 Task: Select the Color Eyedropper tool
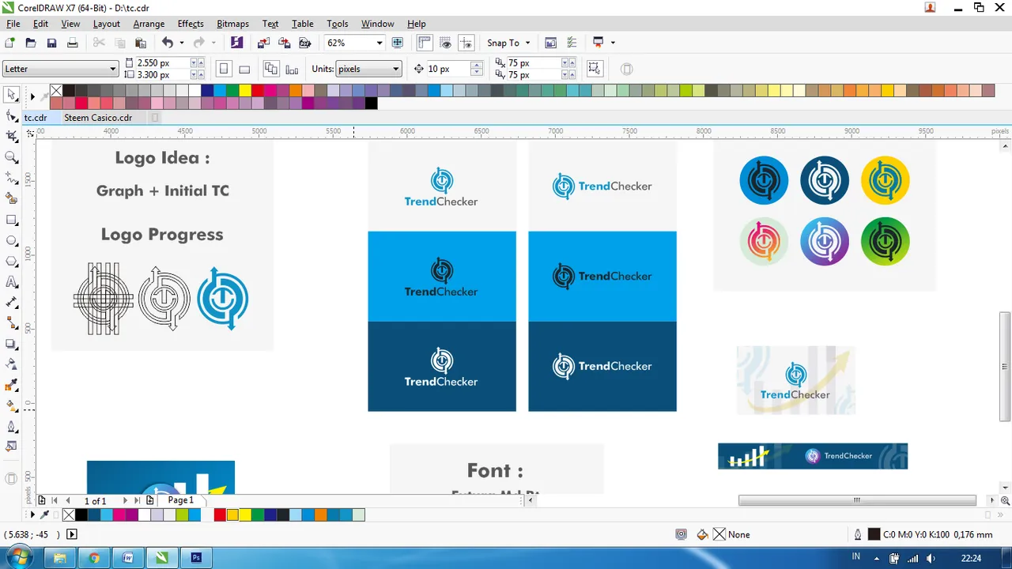pyautogui.click(x=11, y=386)
